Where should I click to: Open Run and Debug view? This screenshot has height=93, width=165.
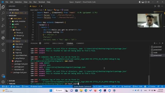pyautogui.click(x=3, y=26)
